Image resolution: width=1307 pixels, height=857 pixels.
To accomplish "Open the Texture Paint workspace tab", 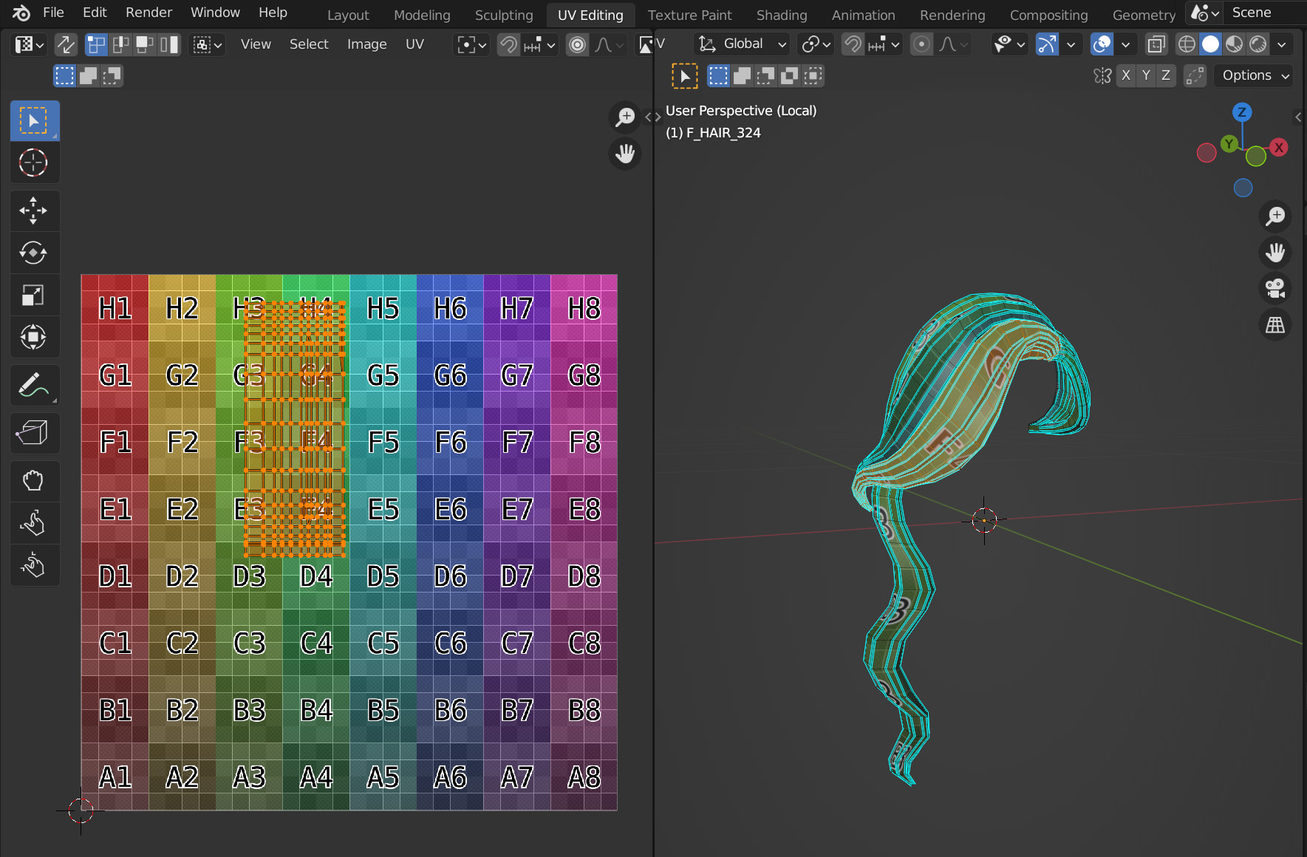I will (689, 15).
